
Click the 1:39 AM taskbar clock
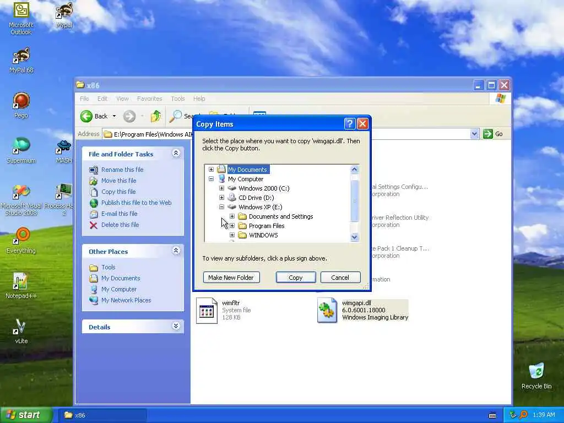click(x=544, y=415)
